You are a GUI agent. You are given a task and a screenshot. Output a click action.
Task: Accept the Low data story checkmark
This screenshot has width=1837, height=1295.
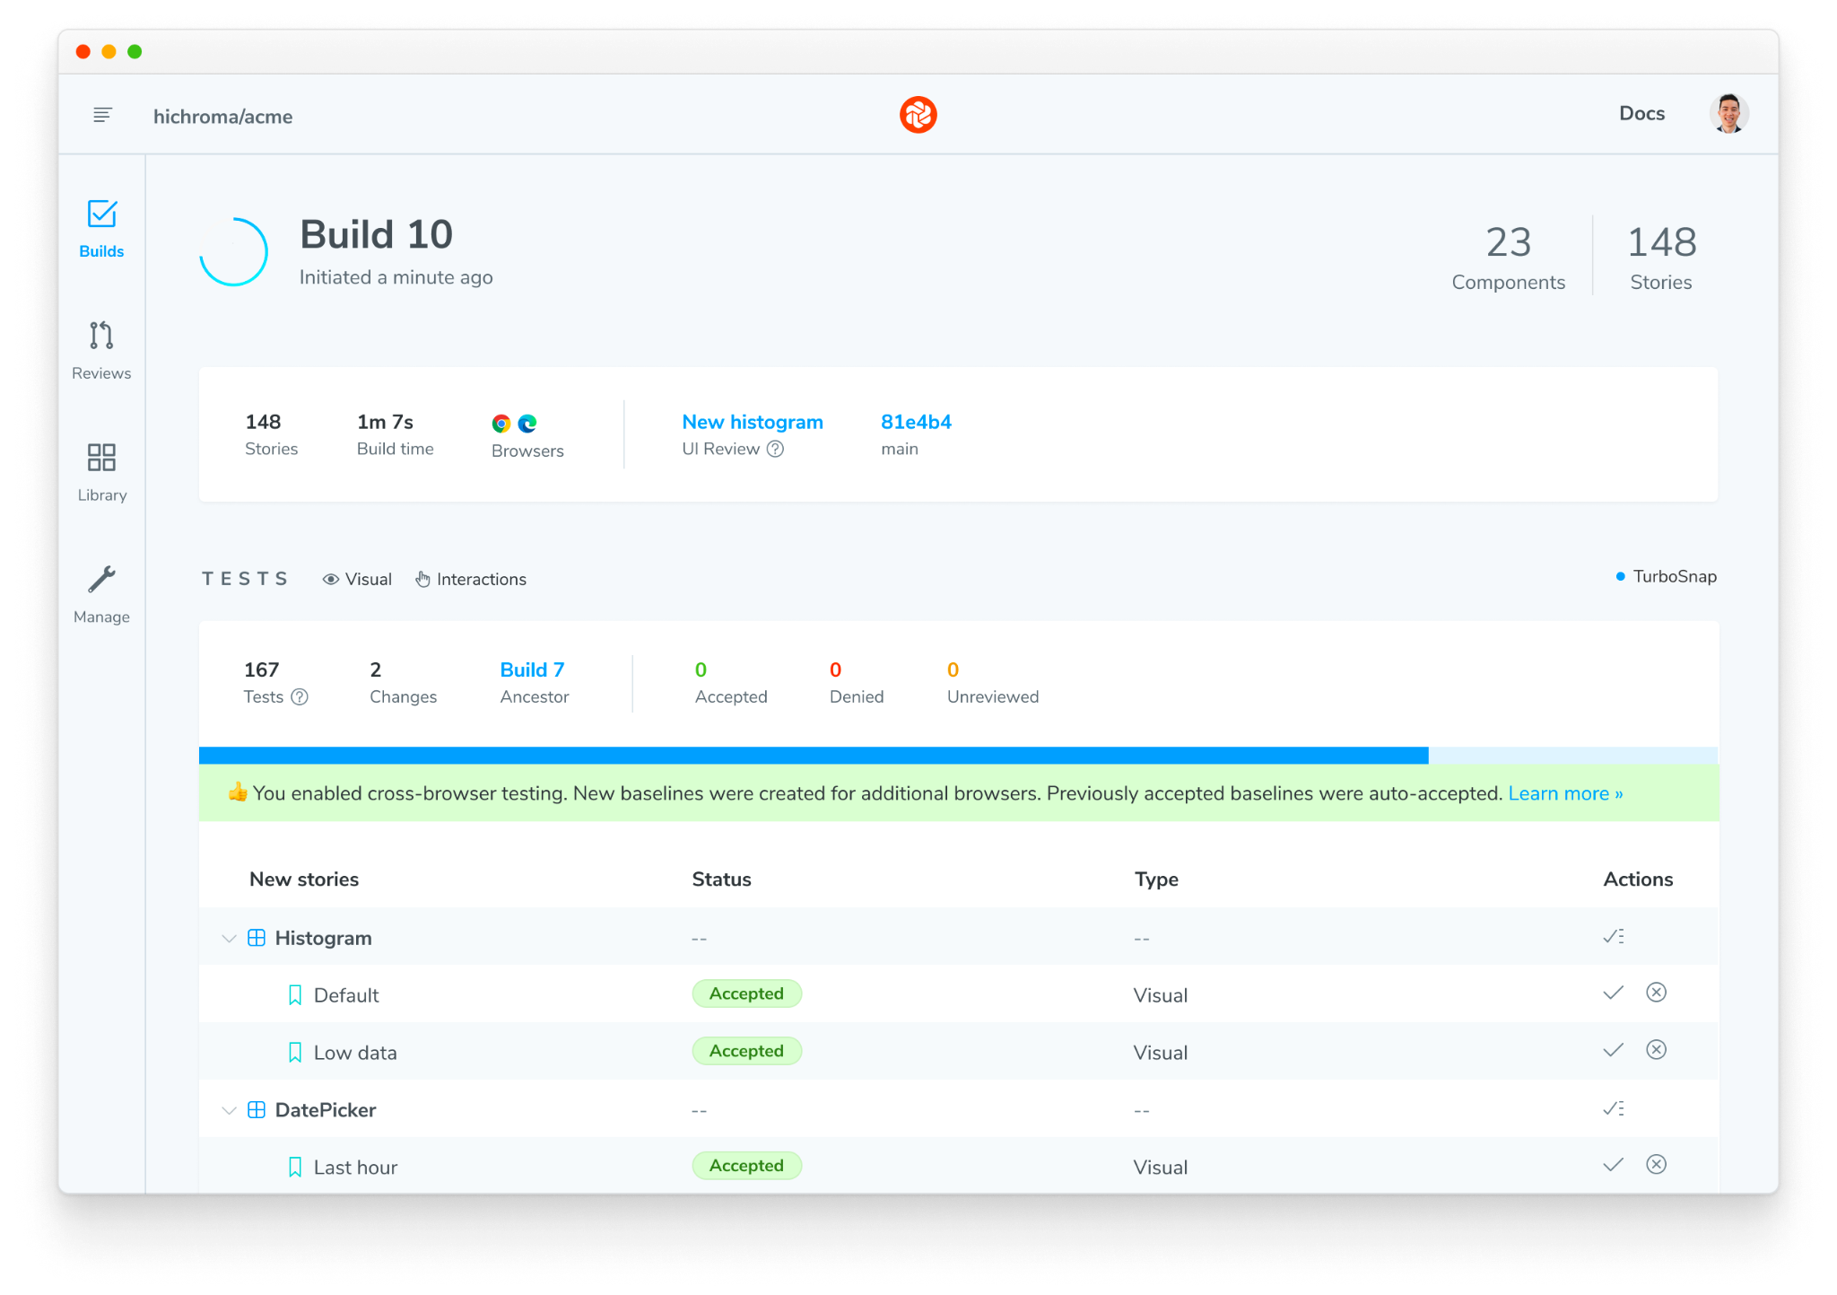(1613, 1050)
